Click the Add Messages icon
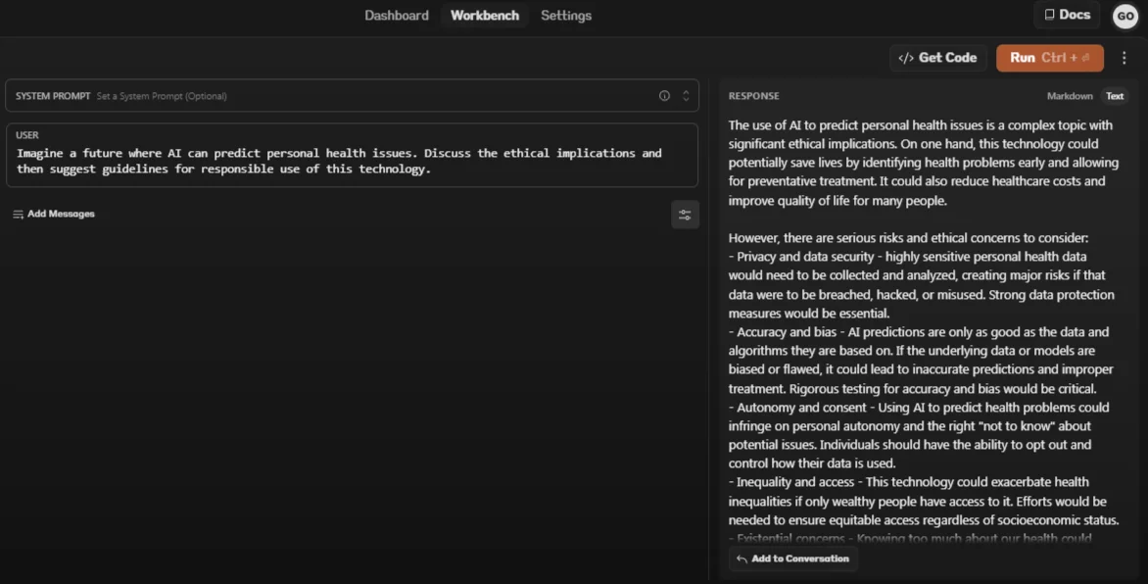 [x=19, y=214]
